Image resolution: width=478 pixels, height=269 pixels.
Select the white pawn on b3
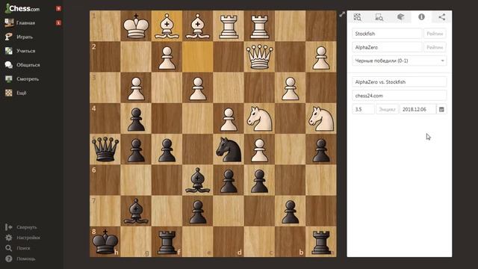[291, 87]
